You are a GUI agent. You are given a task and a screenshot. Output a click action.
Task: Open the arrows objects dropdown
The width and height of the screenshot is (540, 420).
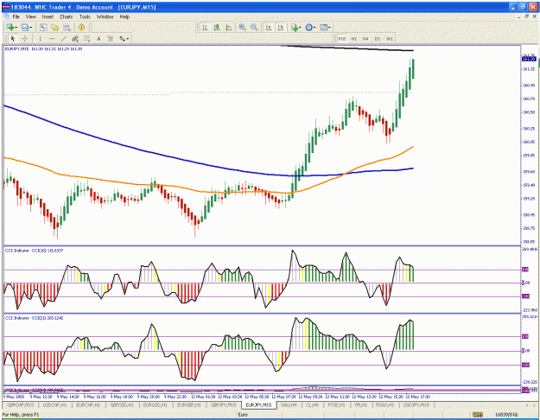pyautogui.click(x=124, y=39)
